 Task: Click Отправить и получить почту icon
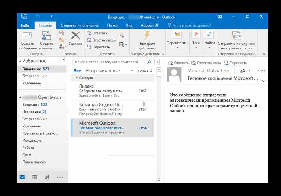click(x=236, y=35)
